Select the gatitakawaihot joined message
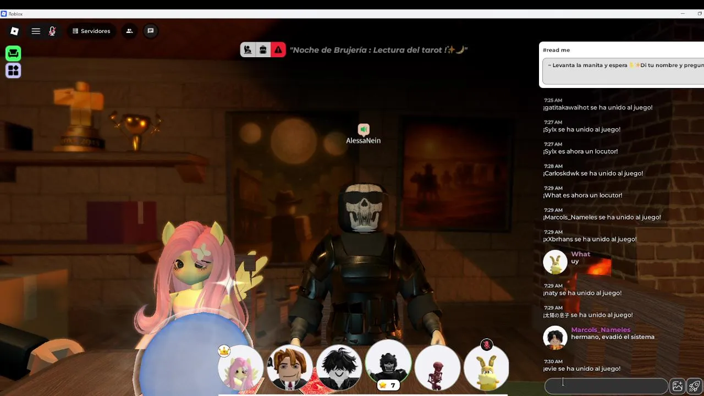The image size is (704, 396). click(598, 108)
